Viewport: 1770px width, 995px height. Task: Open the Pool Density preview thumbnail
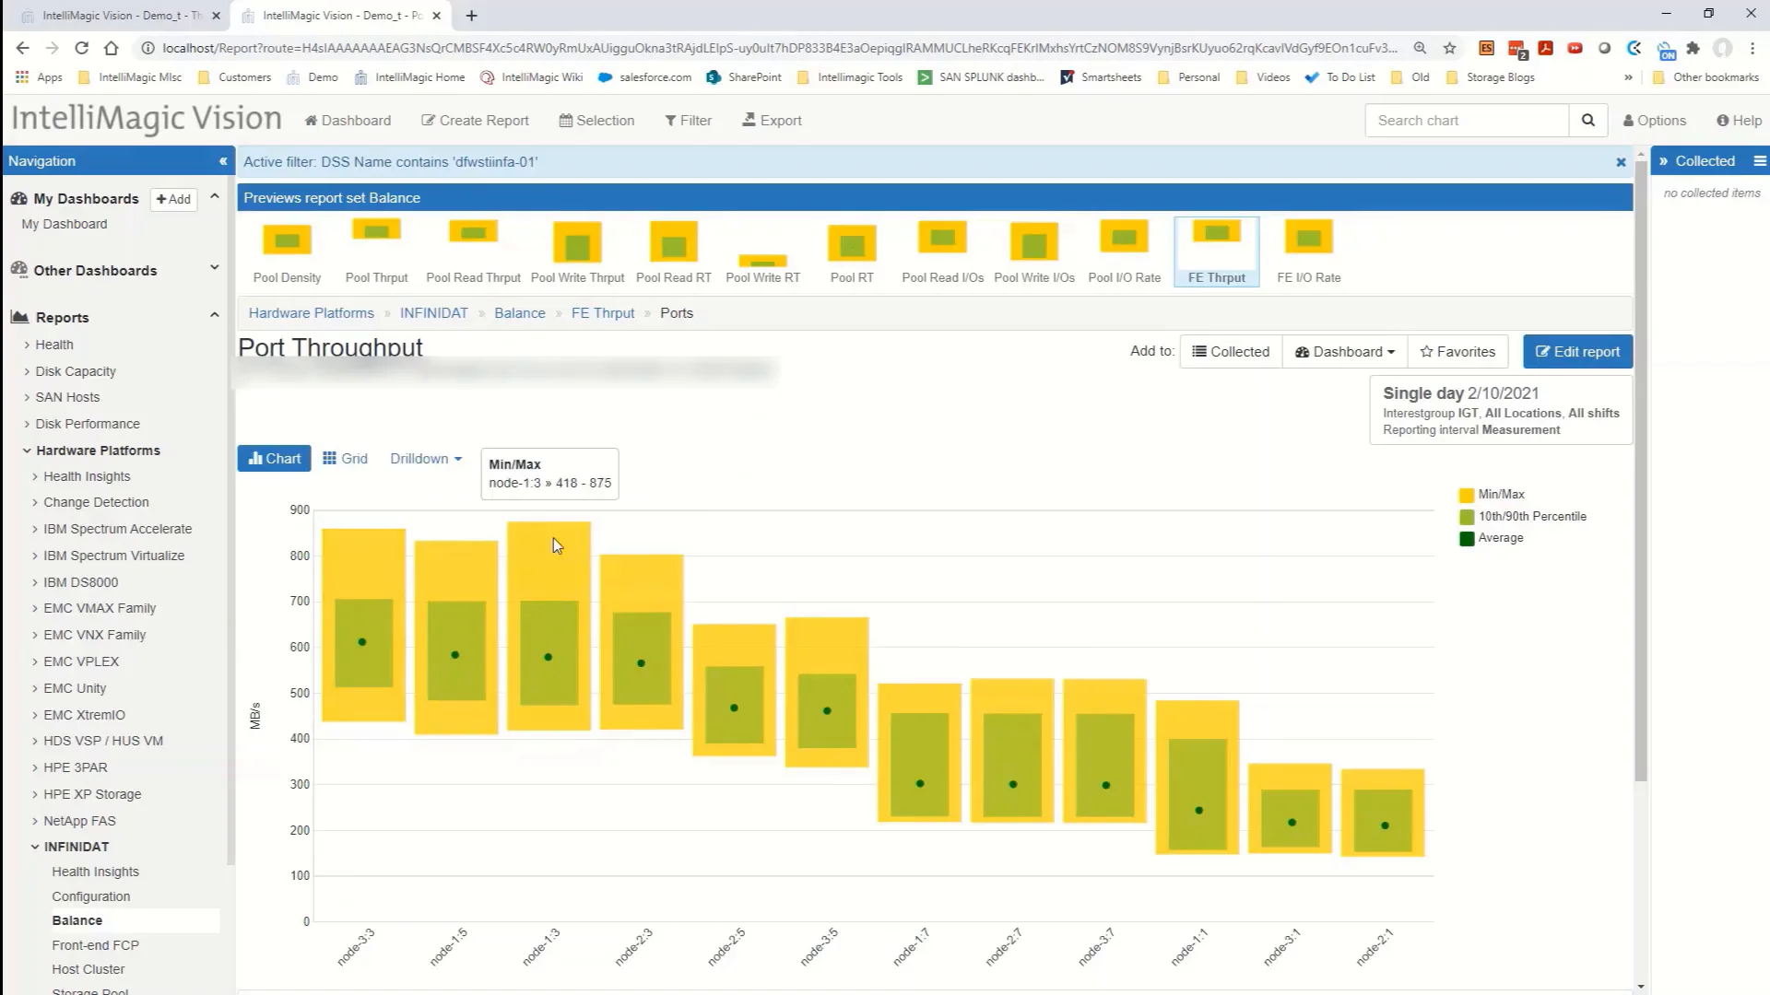click(x=287, y=252)
